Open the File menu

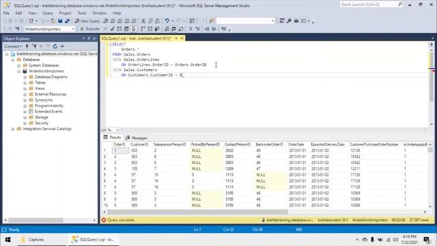(x=6, y=13)
